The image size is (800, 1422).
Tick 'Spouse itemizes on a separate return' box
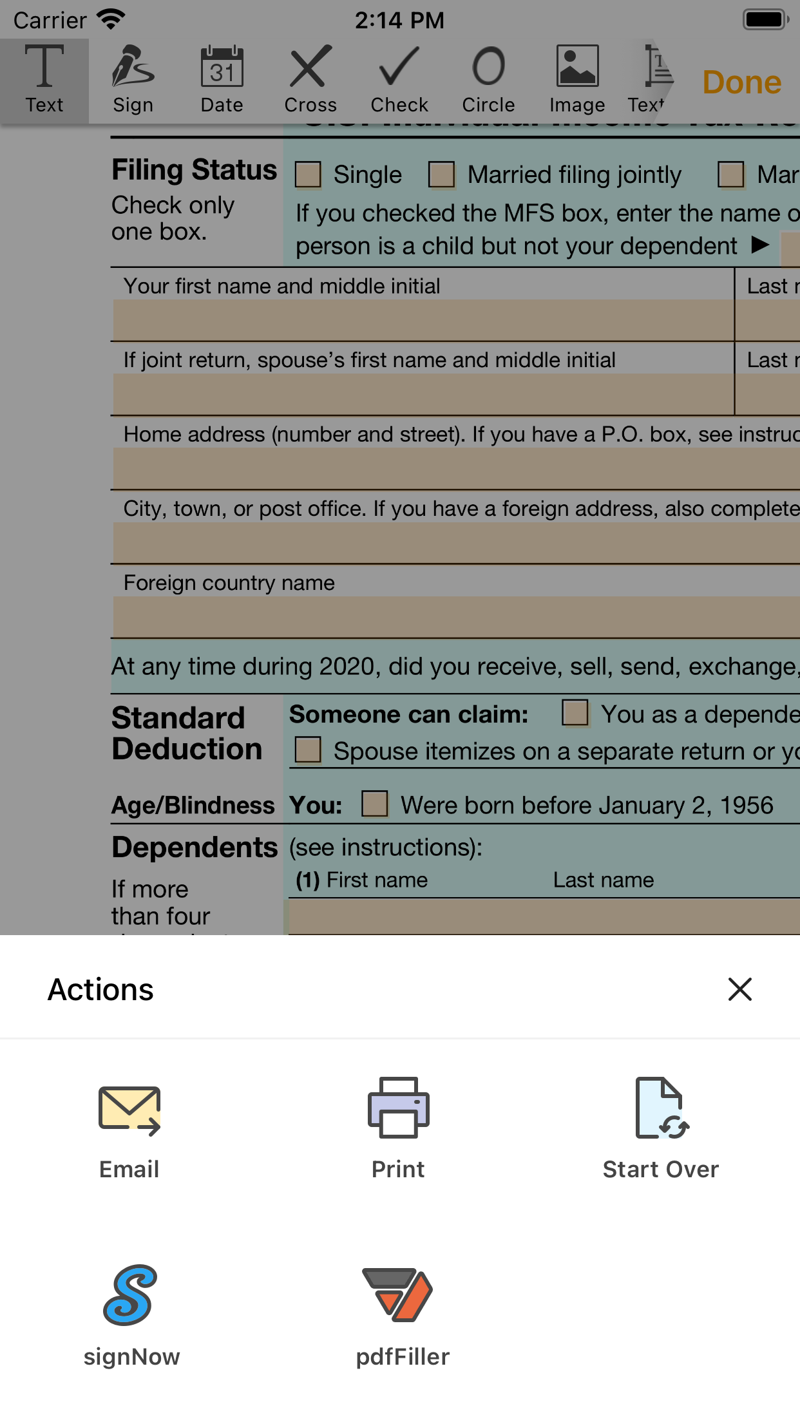coord(308,750)
